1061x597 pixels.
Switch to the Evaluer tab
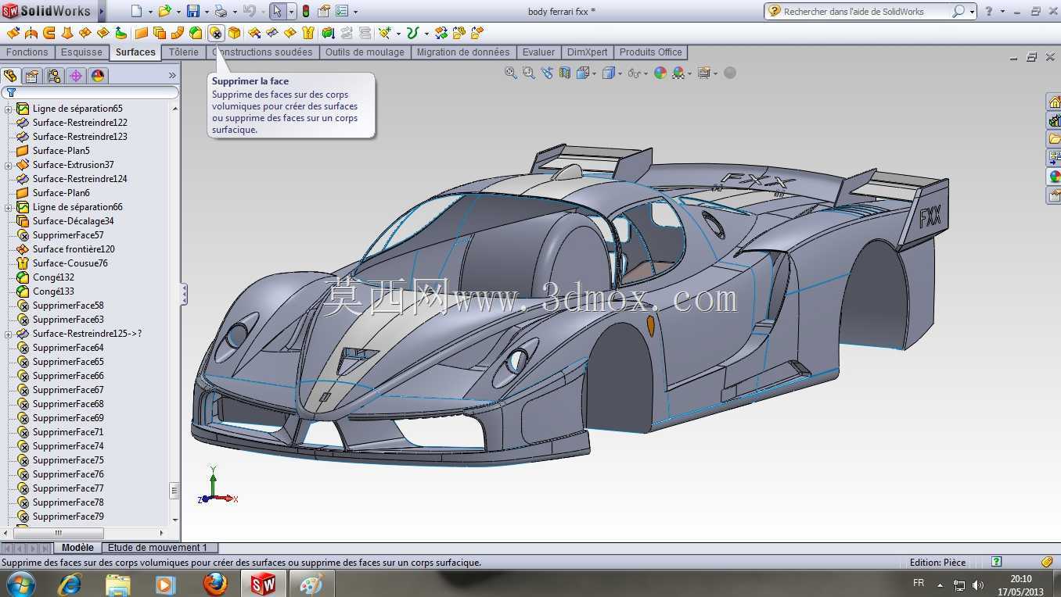click(538, 52)
